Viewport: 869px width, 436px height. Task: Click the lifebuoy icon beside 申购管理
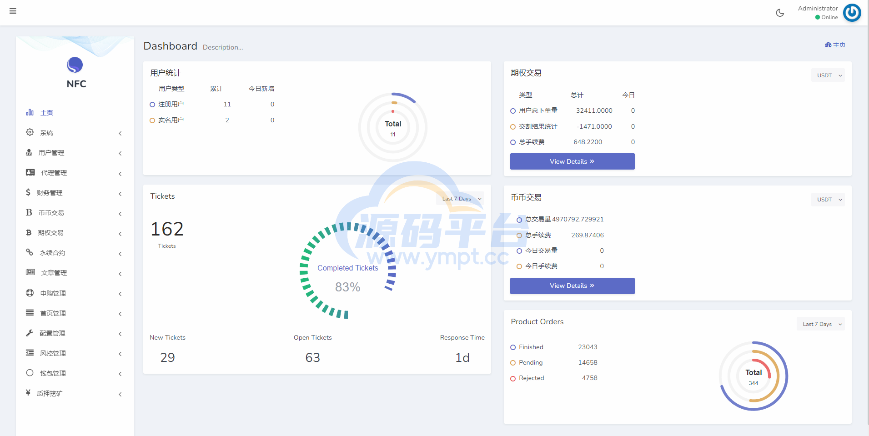coord(30,293)
